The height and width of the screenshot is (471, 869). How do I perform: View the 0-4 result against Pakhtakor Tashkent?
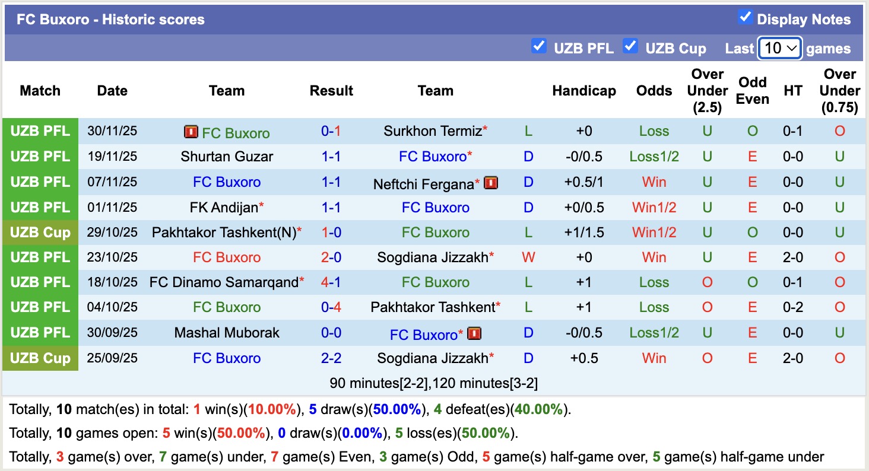click(331, 307)
